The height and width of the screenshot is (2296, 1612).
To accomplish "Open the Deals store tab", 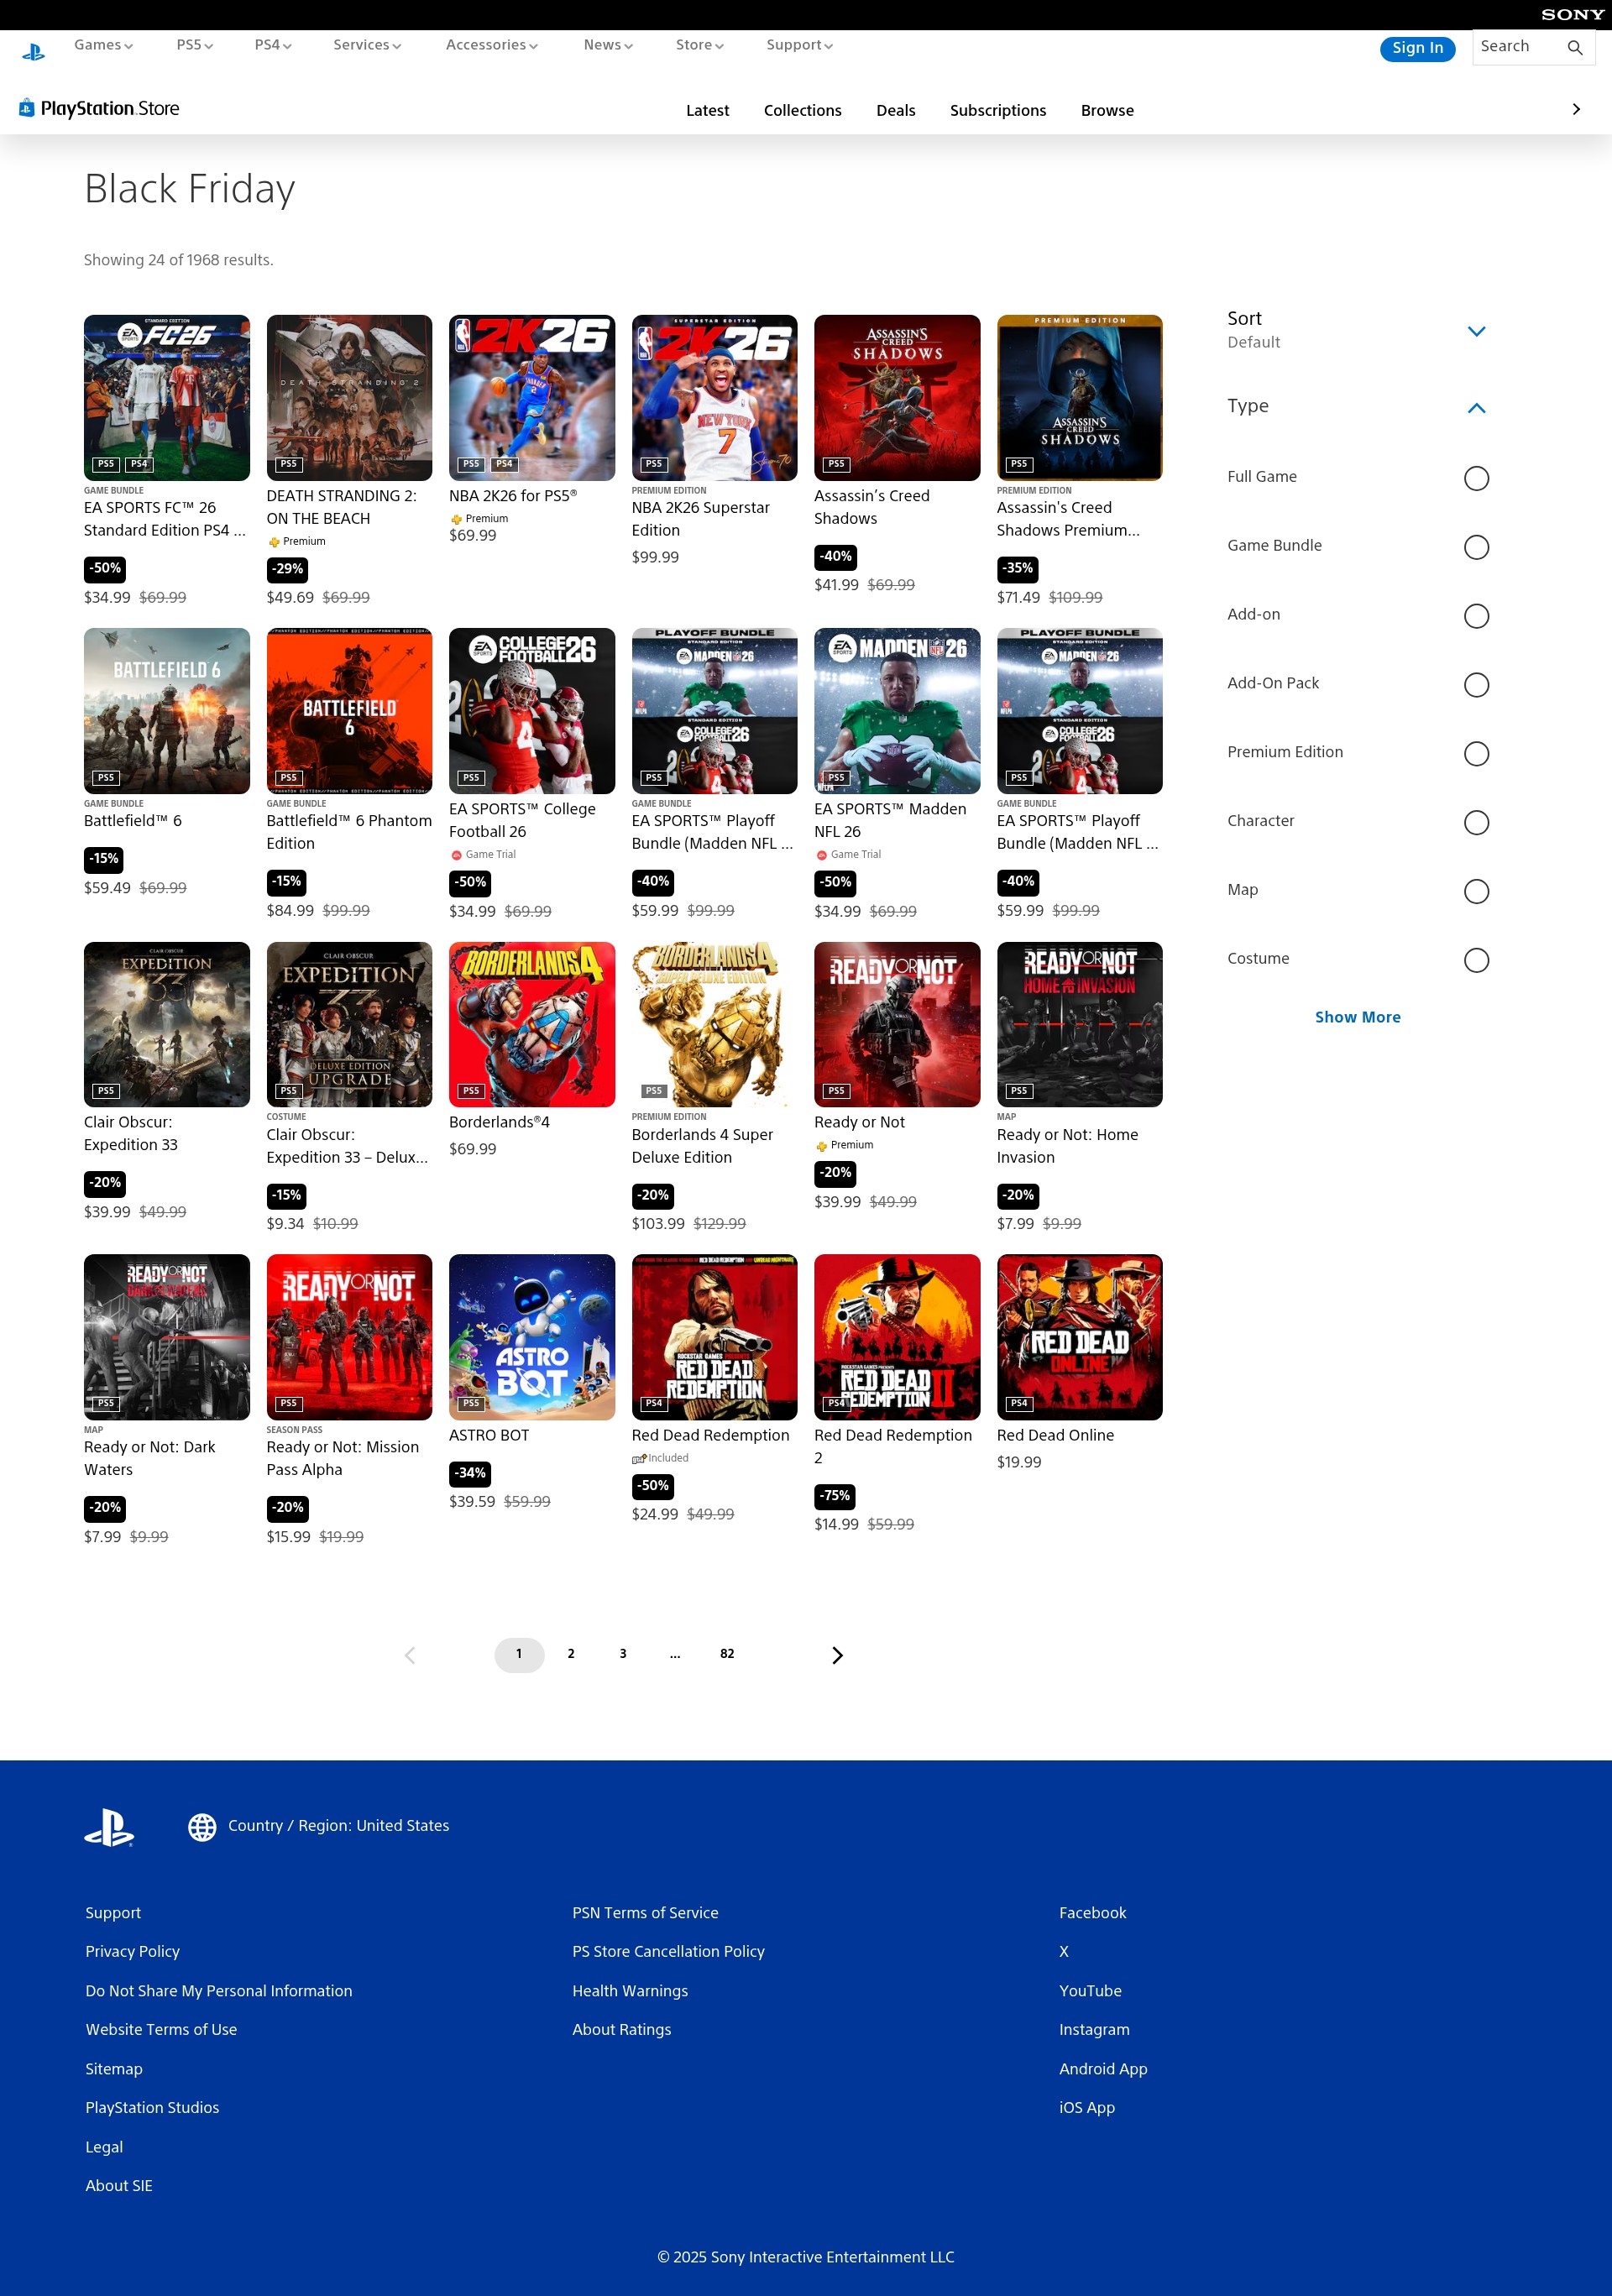I will pos(895,111).
